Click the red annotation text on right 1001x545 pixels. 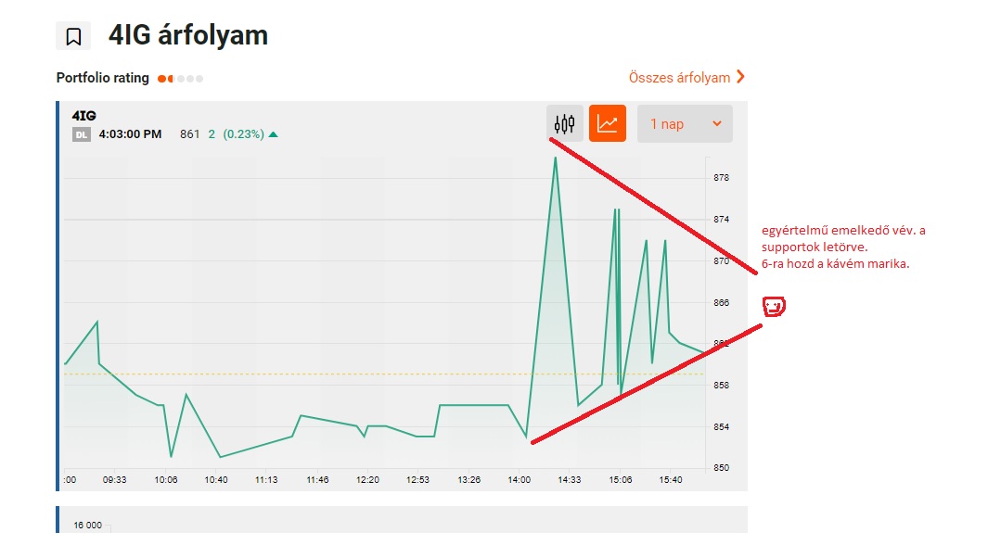(842, 247)
